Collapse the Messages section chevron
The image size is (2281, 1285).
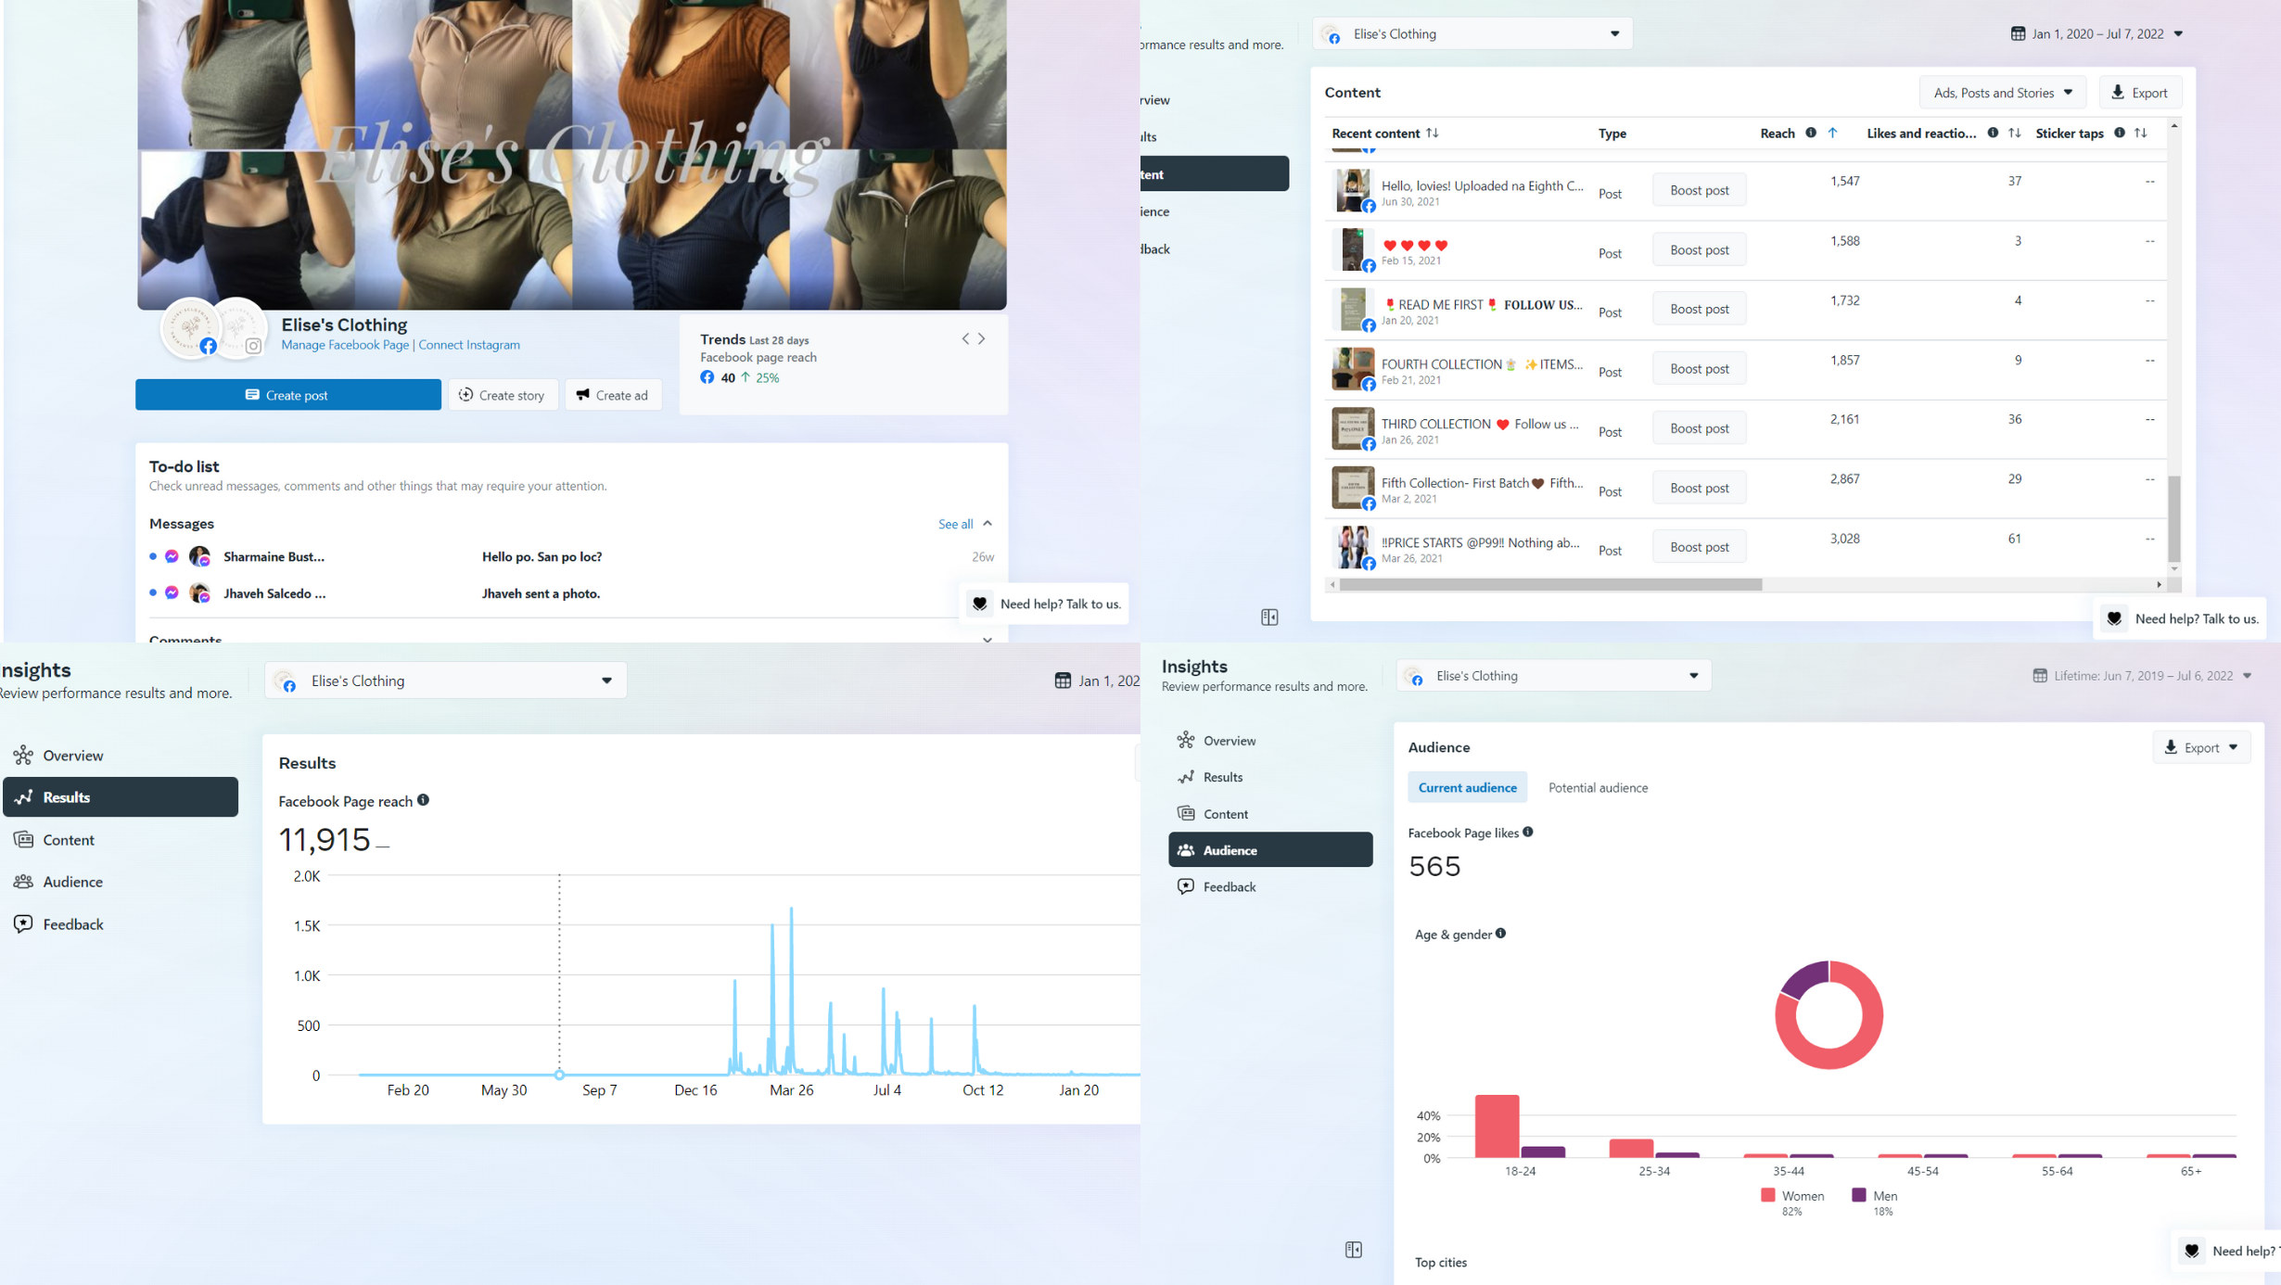point(988,524)
